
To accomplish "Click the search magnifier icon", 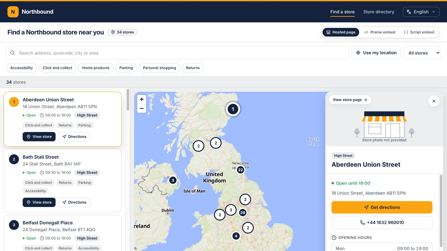I will [x=12, y=53].
